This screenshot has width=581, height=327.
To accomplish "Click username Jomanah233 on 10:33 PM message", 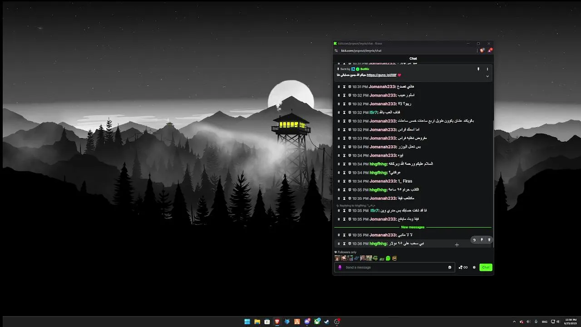I will pos(383,138).
